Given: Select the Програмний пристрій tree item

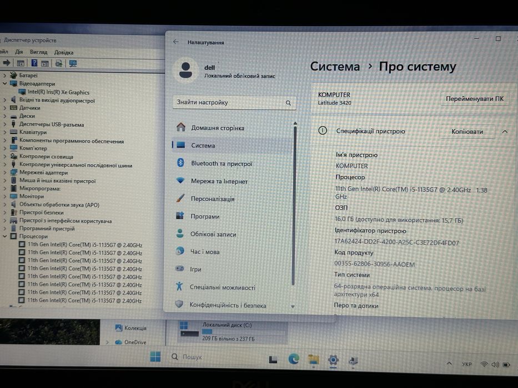Looking at the screenshot, I should 47,228.
